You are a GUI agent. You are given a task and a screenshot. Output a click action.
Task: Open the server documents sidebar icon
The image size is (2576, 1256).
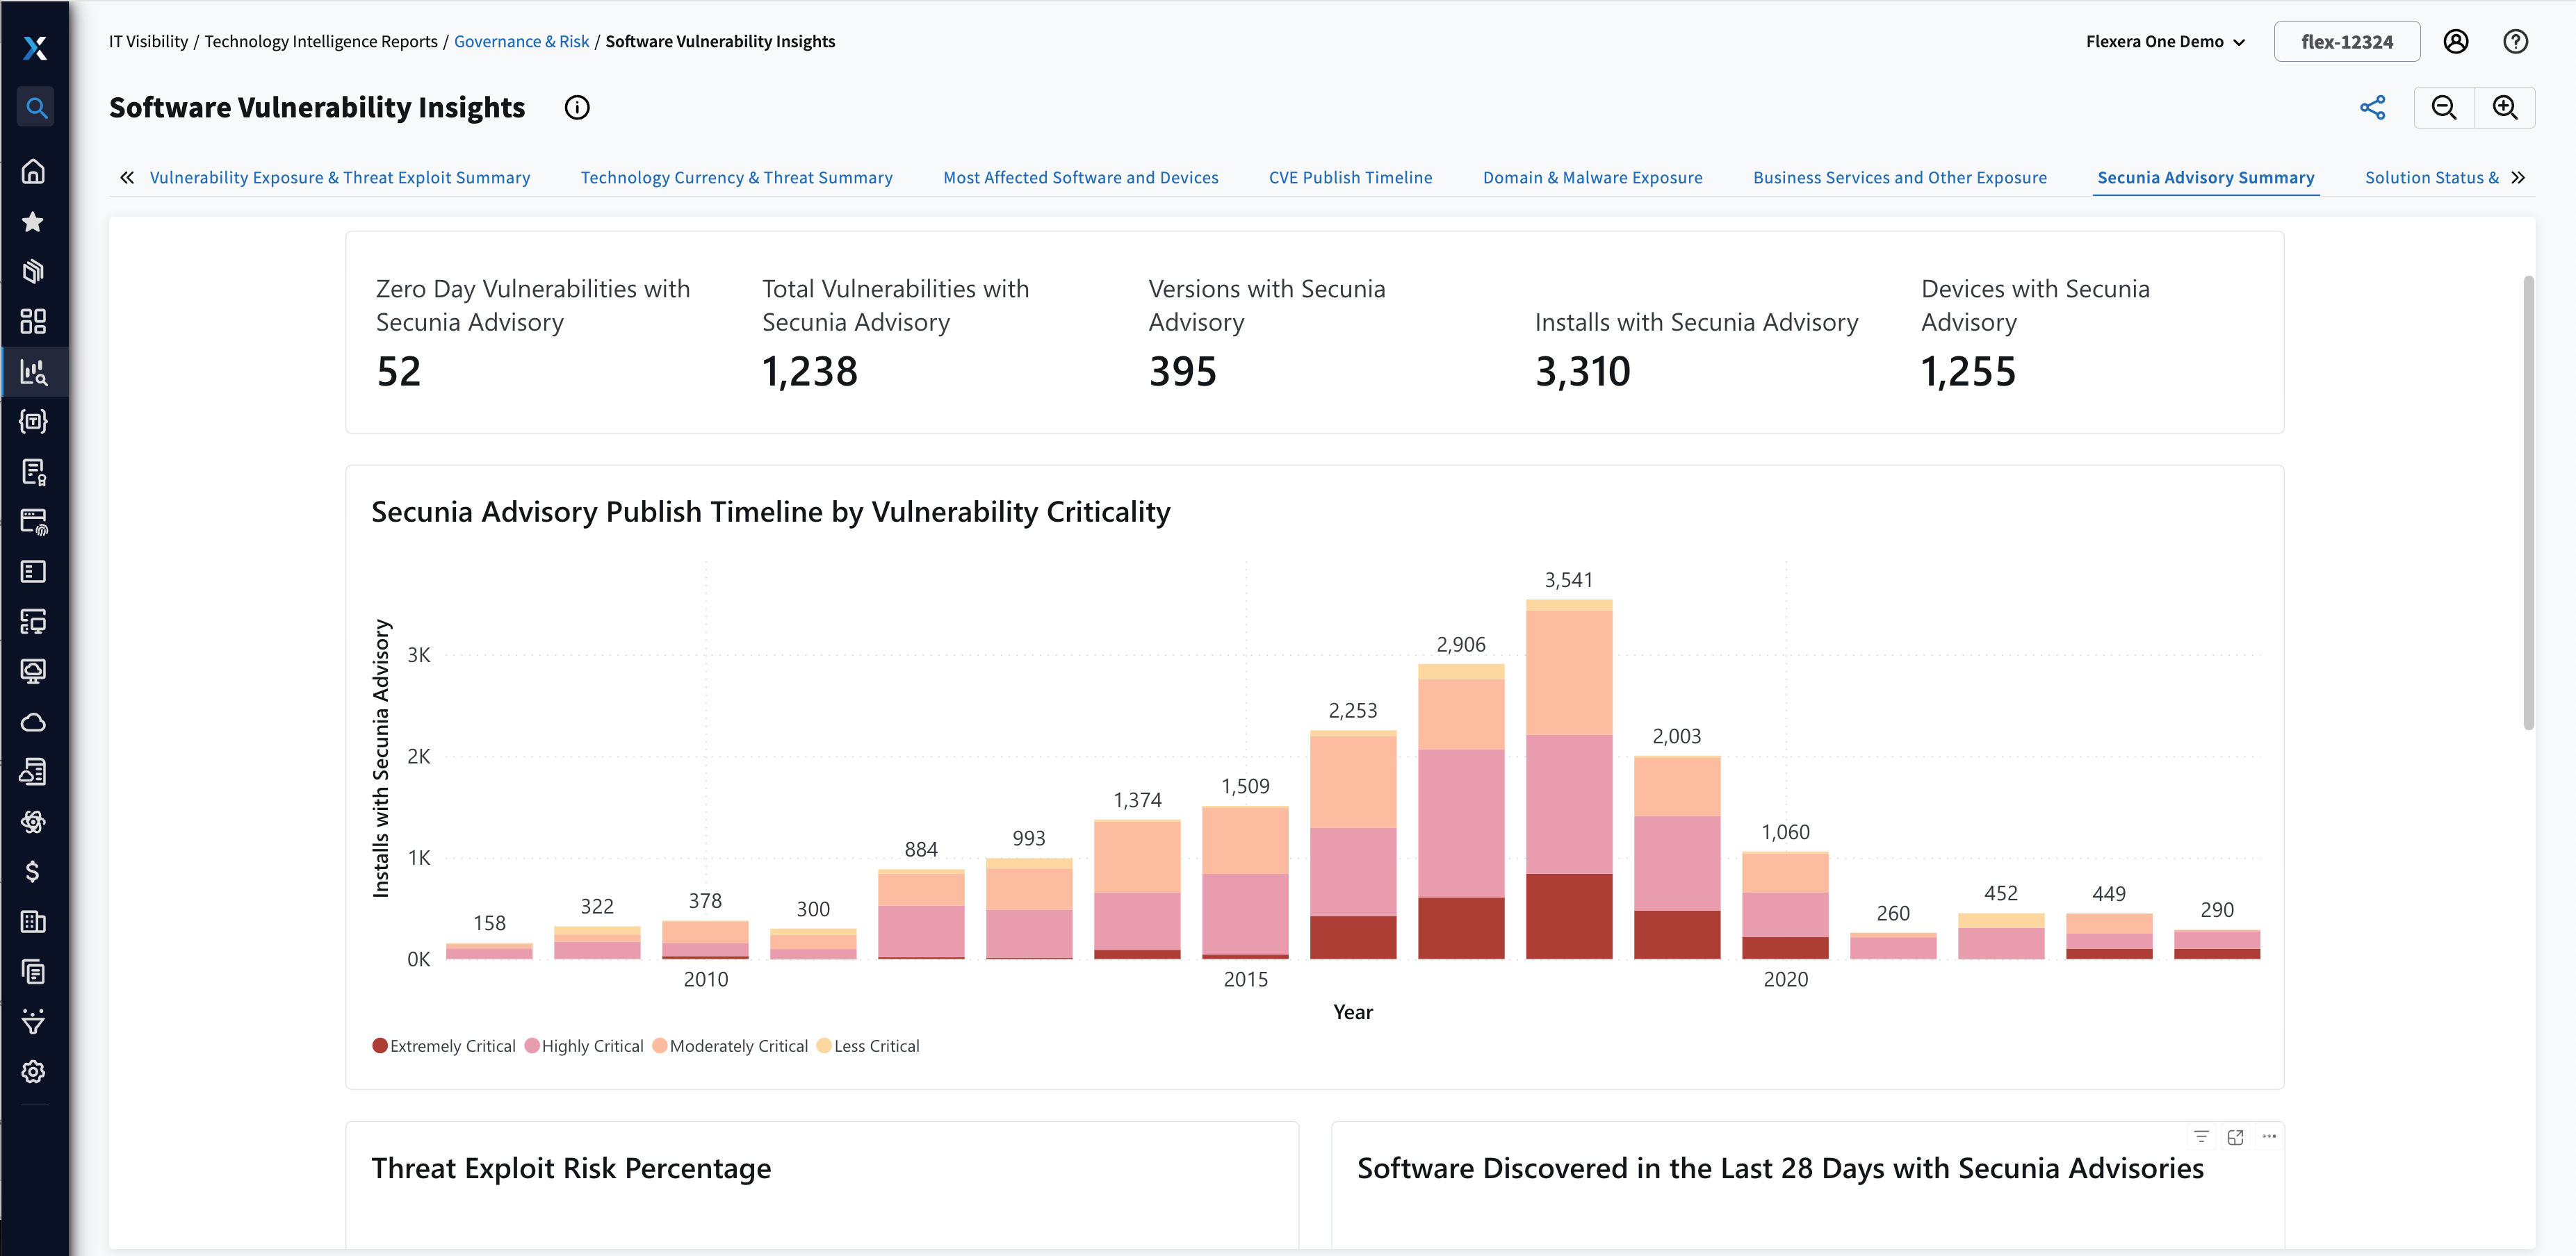point(34,771)
